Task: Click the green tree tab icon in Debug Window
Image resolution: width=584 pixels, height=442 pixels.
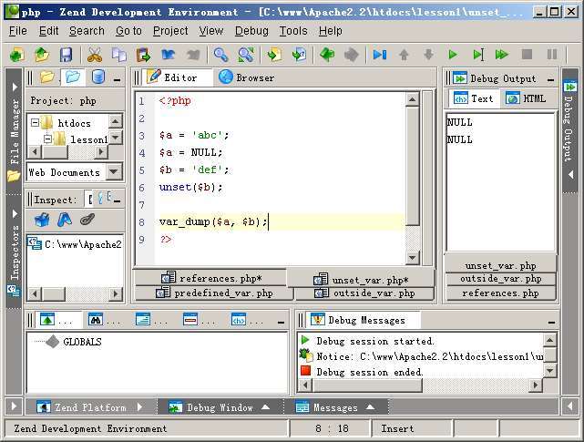Action: (47, 320)
